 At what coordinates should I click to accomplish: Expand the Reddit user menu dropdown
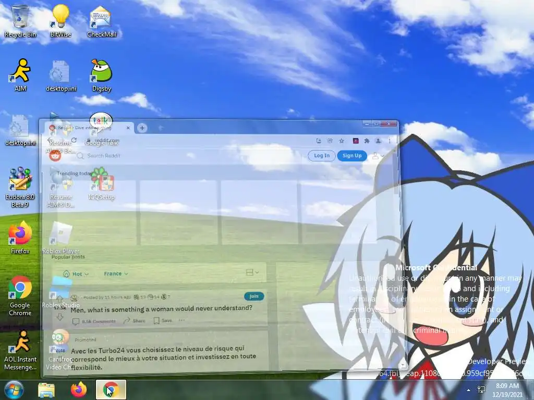point(378,156)
